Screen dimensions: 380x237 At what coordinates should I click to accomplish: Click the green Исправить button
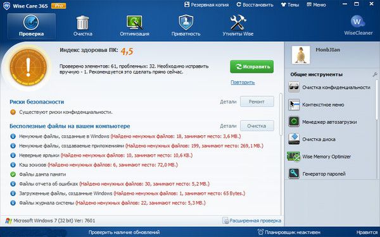(x=252, y=66)
